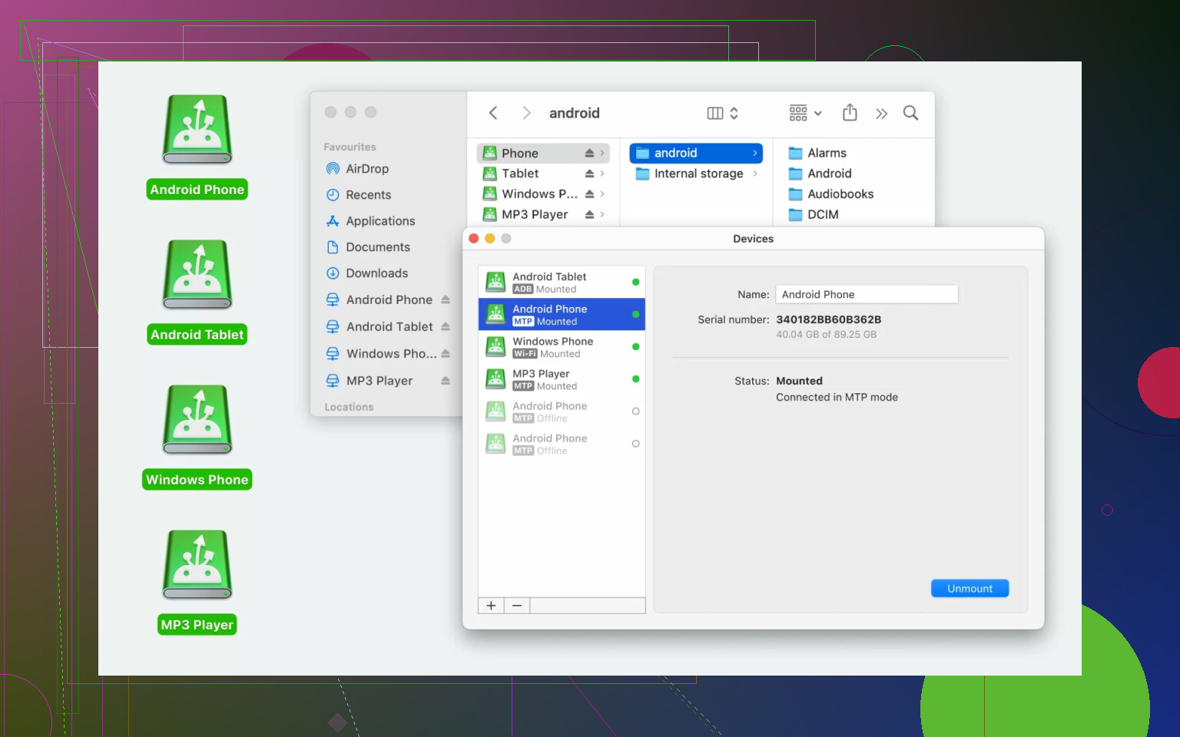Open the DCIM folder
This screenshot has height=737, width=1180.
tap(814, 214)
